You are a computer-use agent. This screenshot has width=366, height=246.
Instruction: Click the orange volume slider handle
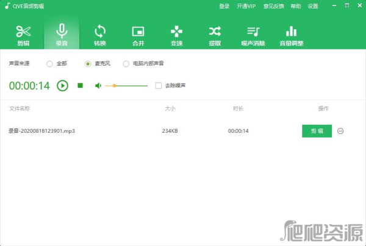pyautogui.click(x=115, y=86)
